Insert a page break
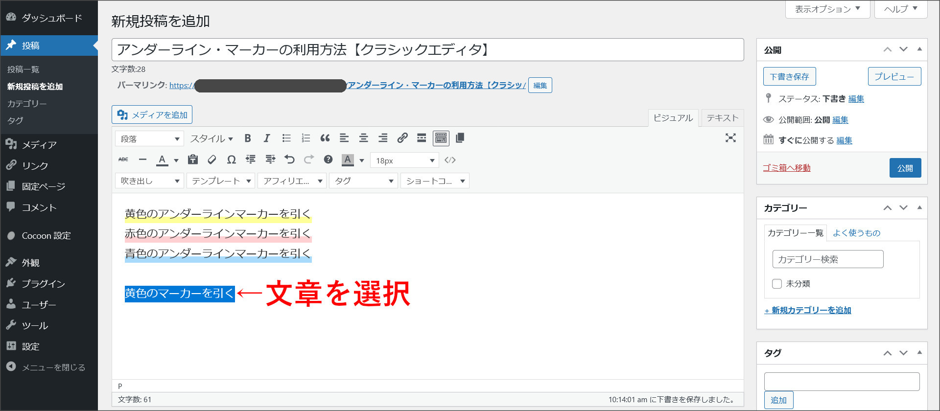 (x=460, y=138)
